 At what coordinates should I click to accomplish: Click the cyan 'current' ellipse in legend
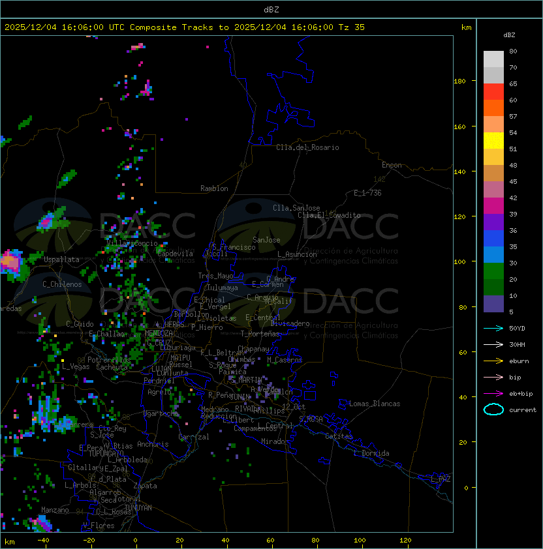493,409
